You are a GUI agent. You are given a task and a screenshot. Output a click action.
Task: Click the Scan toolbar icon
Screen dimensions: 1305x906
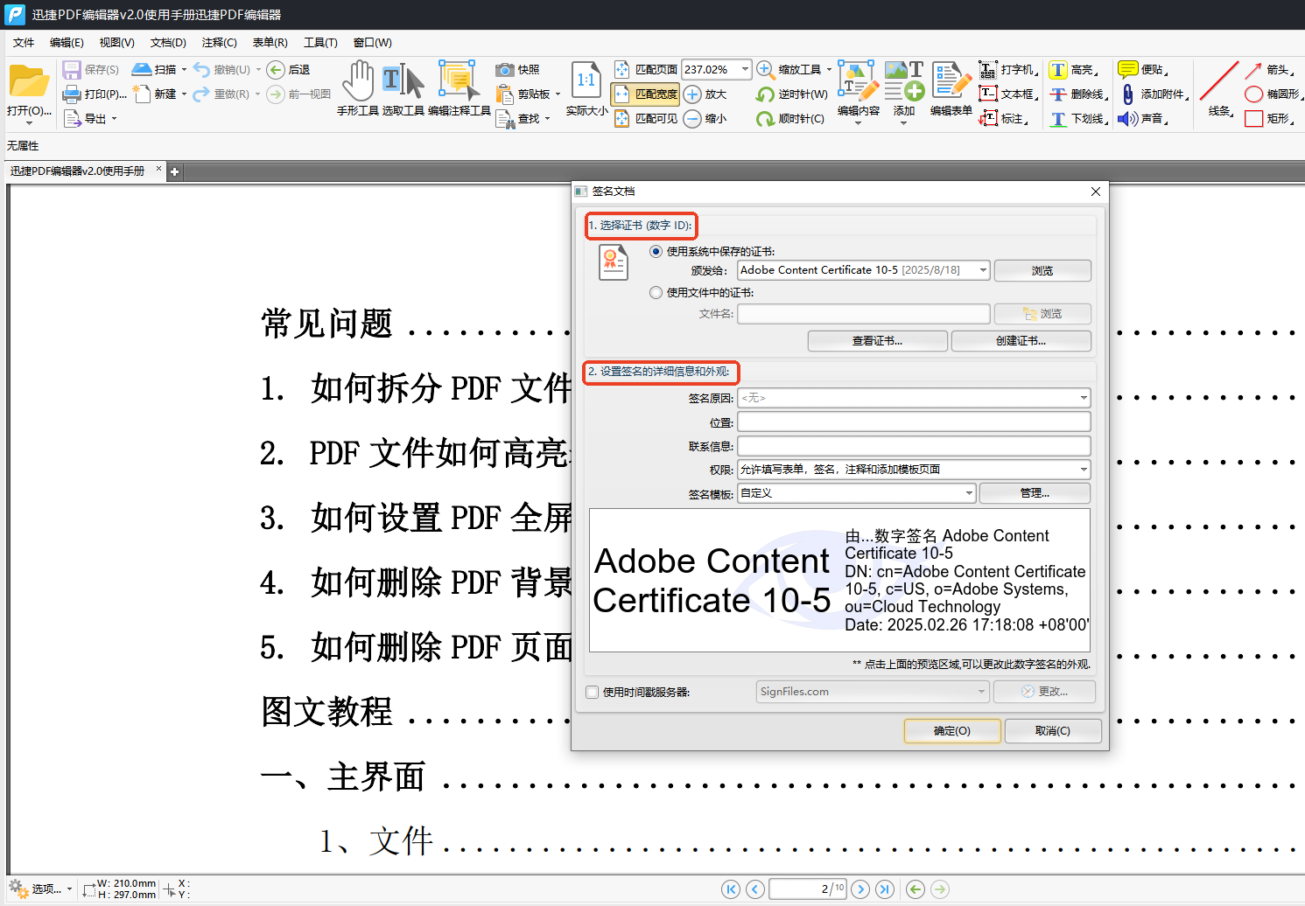[142, 69]
